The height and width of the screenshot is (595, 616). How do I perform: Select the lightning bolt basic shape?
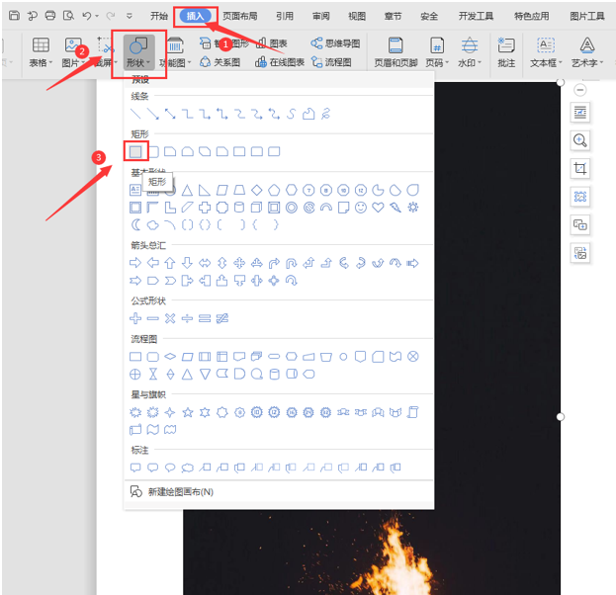tap(396, 208)
